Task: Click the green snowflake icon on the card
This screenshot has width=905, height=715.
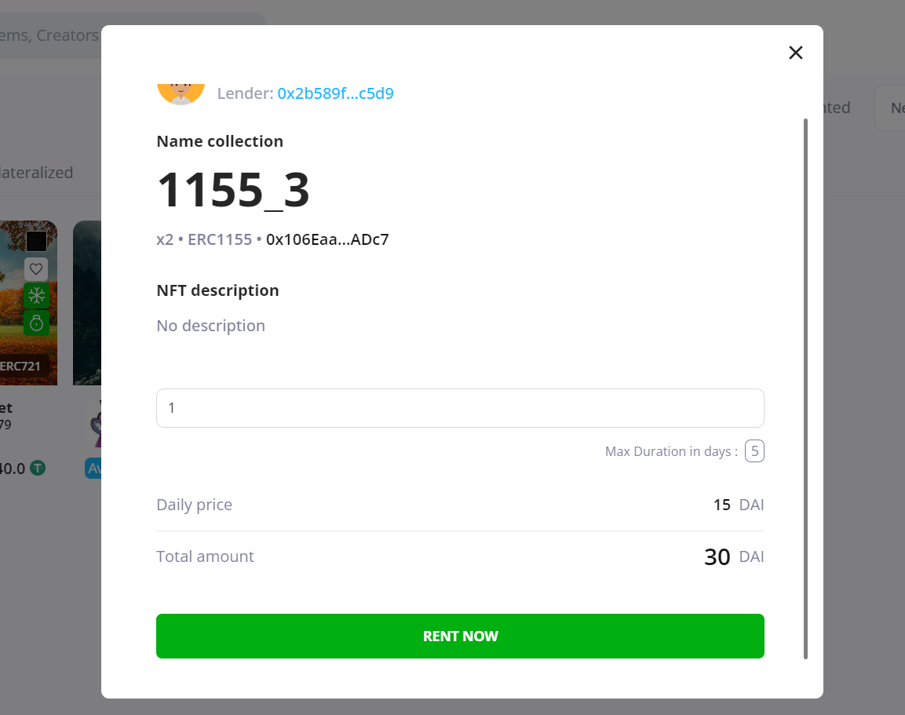Action: click(x=36, y=296)
